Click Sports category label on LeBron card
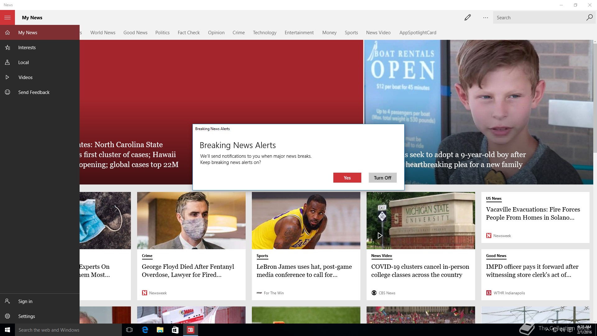This screenshot has width=597, height=336. [262, 256]
